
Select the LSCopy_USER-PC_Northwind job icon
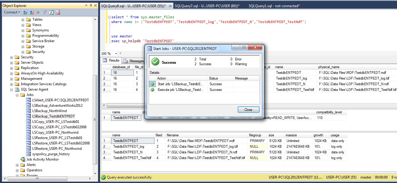pos(29,132)
